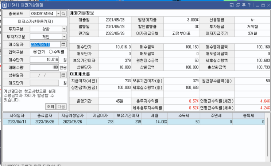Viewport: 271px width, 166px height.
Task: Click the 총투자수익률 value 0.57%
Action: click(194, 101)
